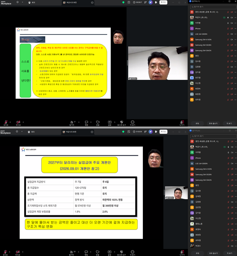The height and width of the screenshot is (256, 237).
Task: Click the more options dots on the 중랑노동 participant row
Action: point(236,224)
